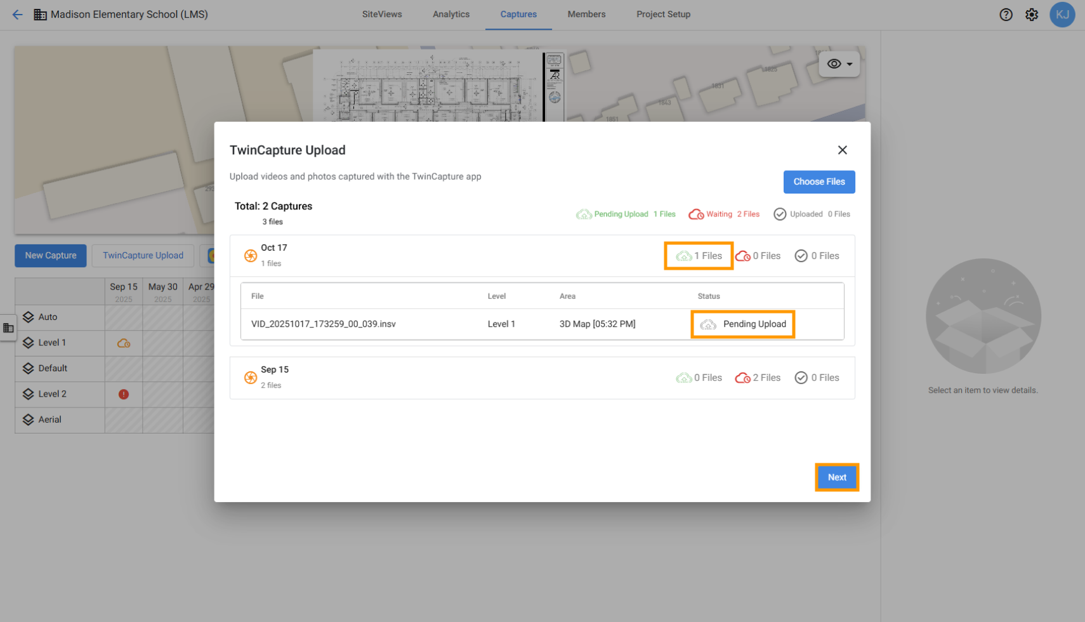Screen dimensions: 1085x622
Task: Click the Status column header
Action: click(x=709, y=296)
